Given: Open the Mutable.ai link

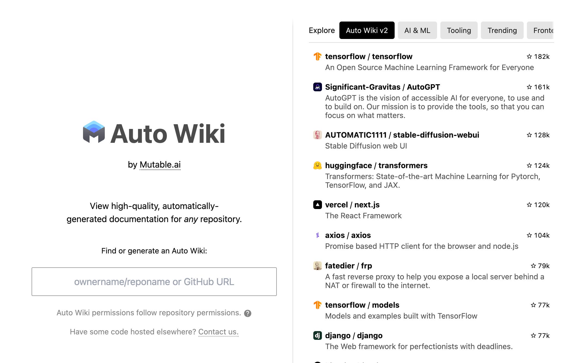Looking at the screenshot, I should tap(160, 165).
